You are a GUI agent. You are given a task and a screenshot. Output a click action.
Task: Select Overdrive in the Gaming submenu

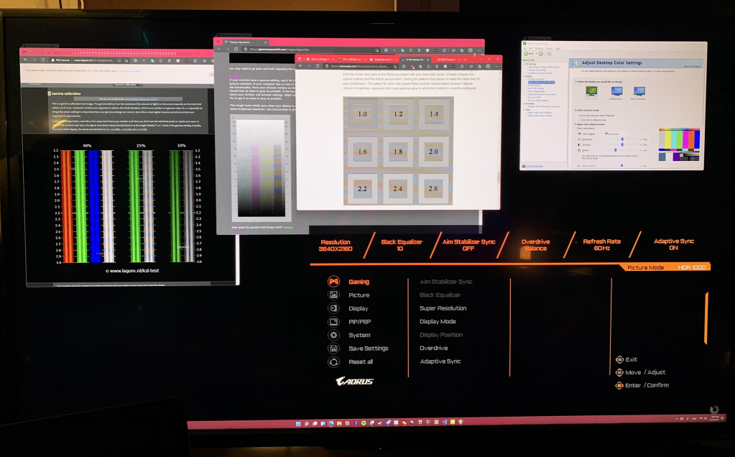point(433,348)
